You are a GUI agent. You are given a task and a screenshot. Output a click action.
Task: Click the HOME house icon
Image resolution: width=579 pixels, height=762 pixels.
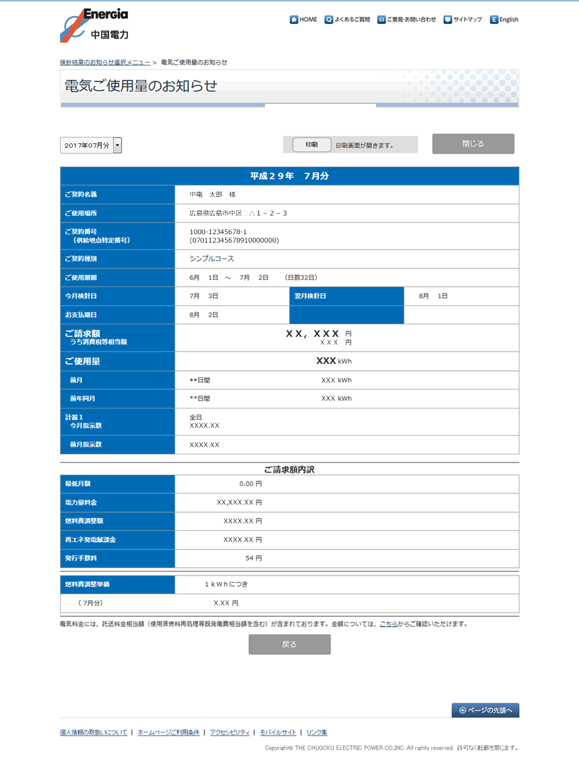click(294, 19)
